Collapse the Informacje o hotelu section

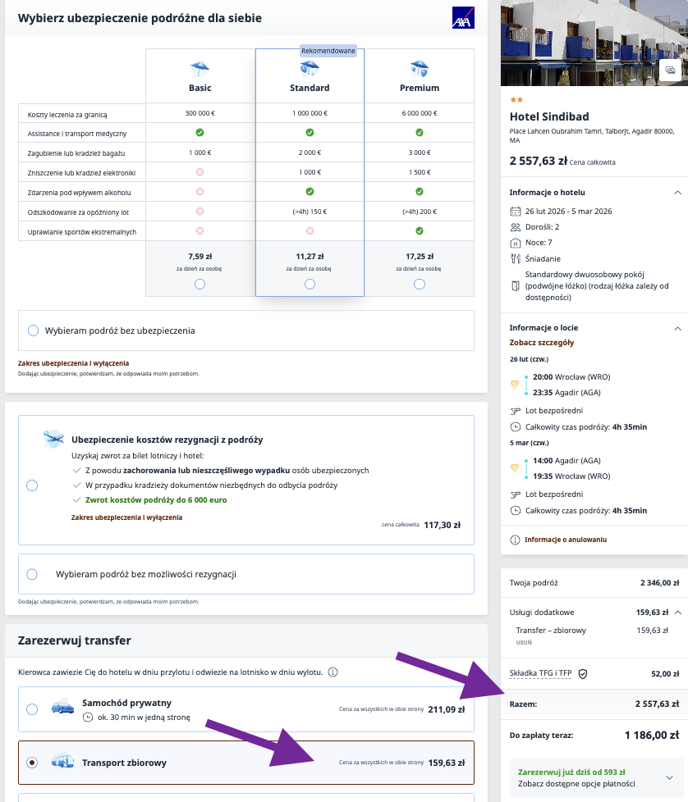(677, 193)
